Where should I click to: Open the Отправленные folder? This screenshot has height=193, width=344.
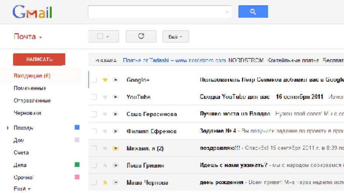32,101
